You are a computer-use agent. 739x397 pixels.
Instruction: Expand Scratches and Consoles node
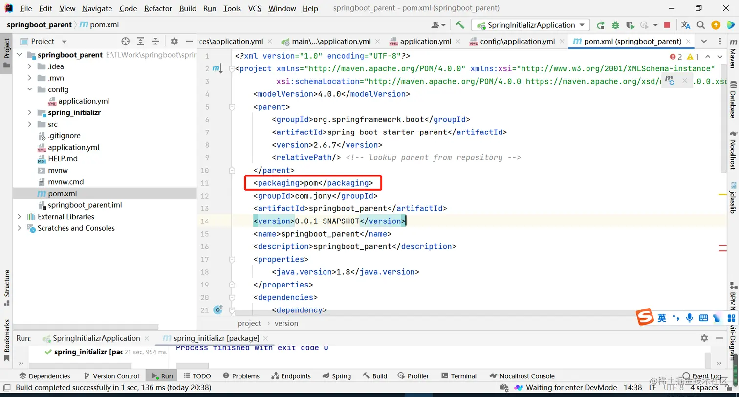[19, 228]
